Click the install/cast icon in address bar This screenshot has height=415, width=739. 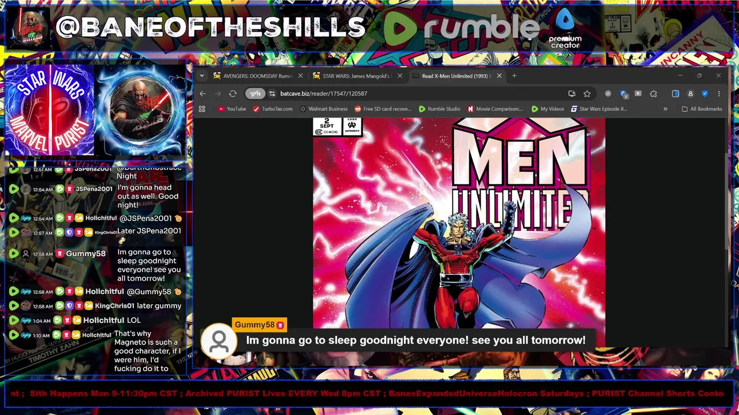(572, 93)
